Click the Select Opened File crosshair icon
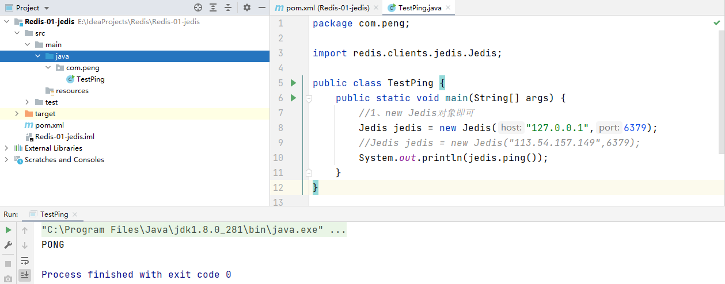The width and height of the screenshot is (725, 284). tap(198, 7)
